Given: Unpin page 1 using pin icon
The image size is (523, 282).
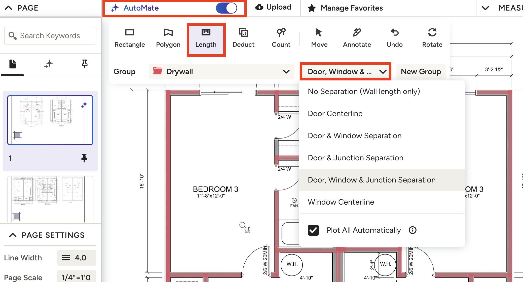Looking at the screenshot, I should click(84, 158).
